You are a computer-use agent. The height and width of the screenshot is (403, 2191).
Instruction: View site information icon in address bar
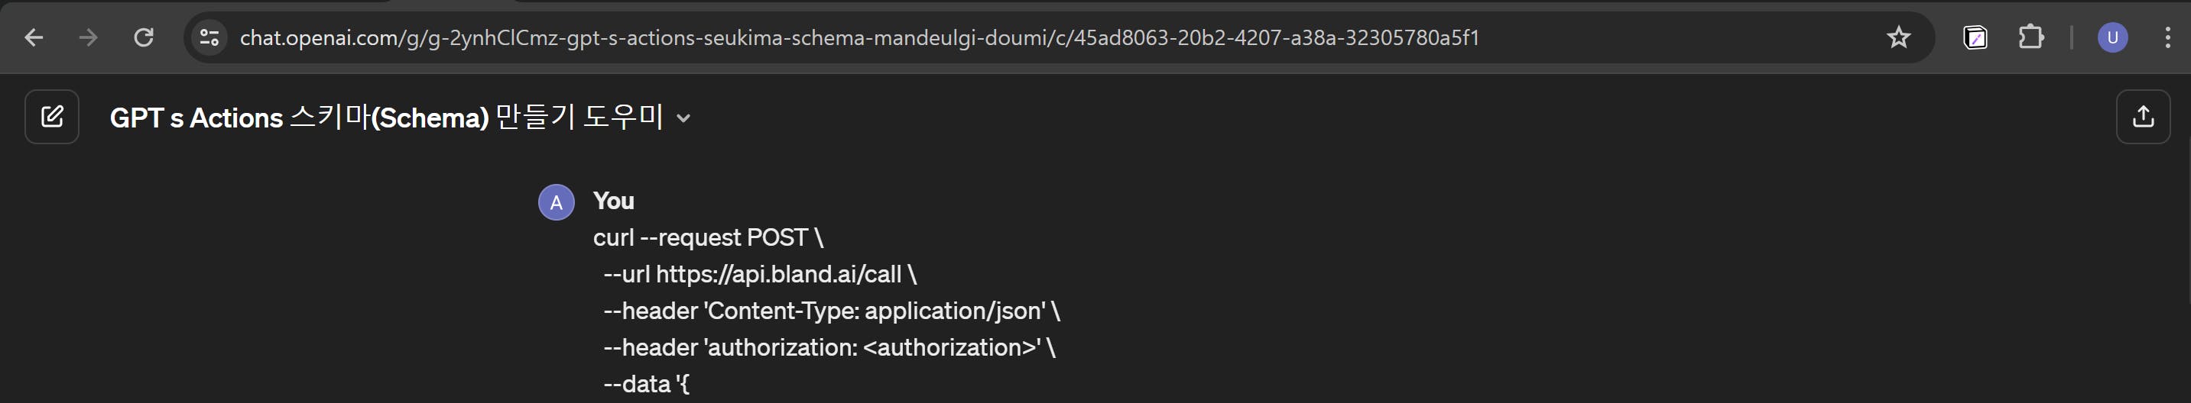pyautogui.click(x=209, y=37)
